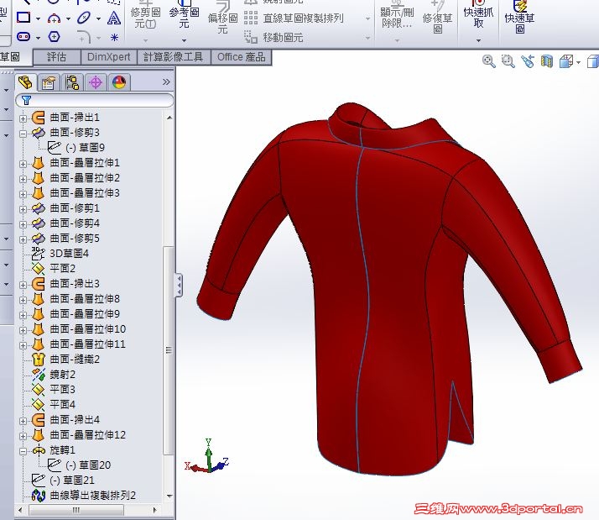Open the DimXpertManager crosshair tab icon
Viewport: 599px width, 520px height.
96,82
